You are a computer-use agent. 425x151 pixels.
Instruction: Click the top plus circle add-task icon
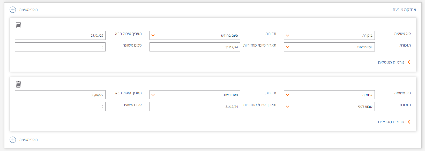[13, 10]
